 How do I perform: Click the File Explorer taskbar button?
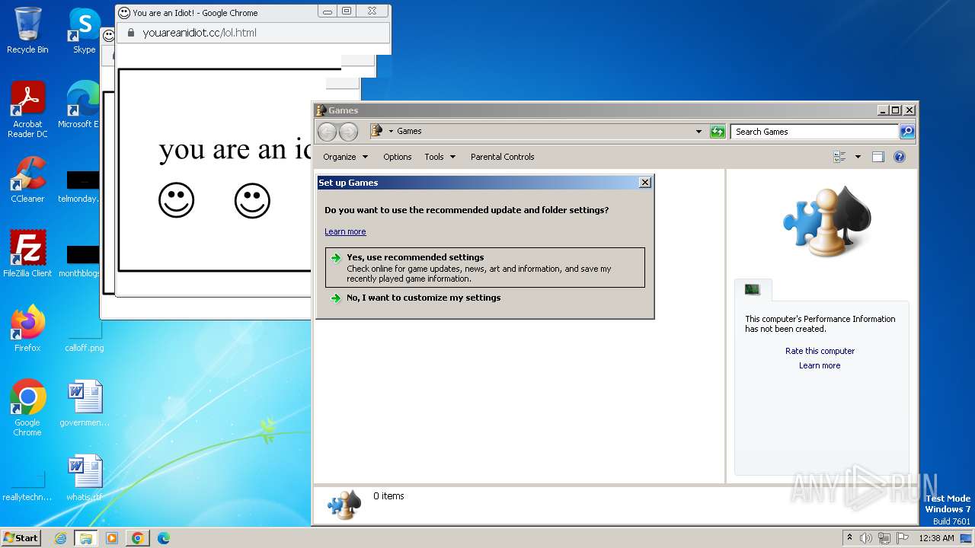(85, 538)
